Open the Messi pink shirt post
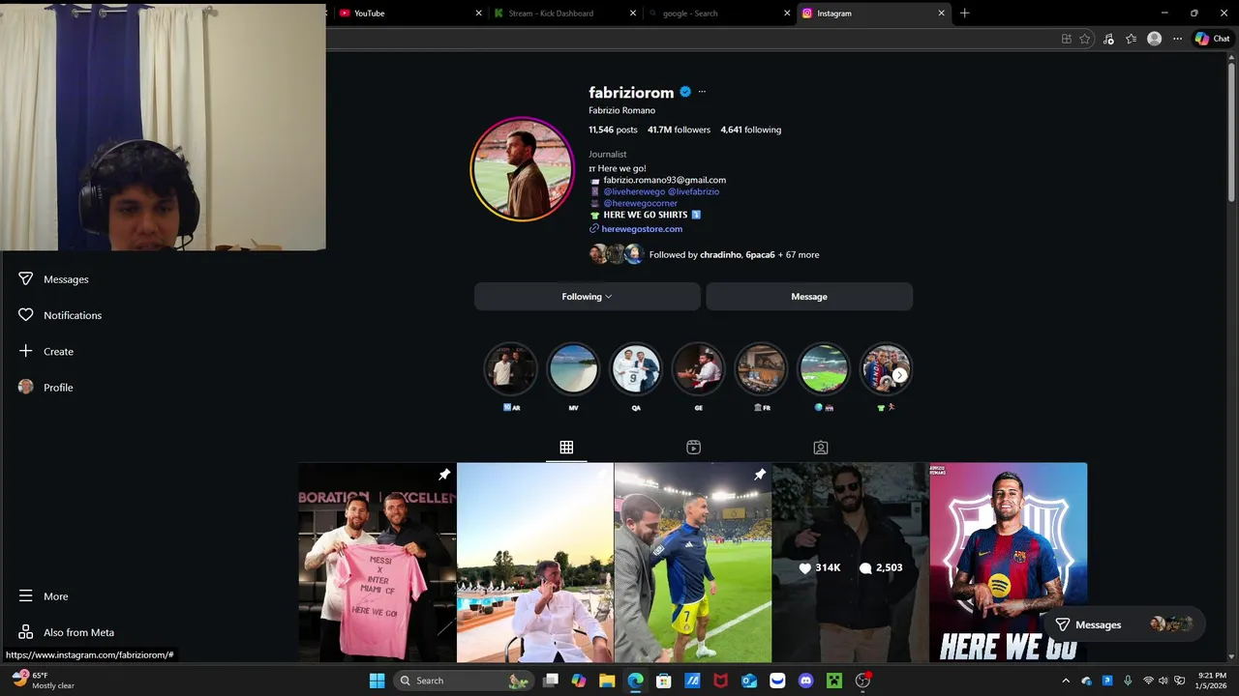 pos(378,563)
